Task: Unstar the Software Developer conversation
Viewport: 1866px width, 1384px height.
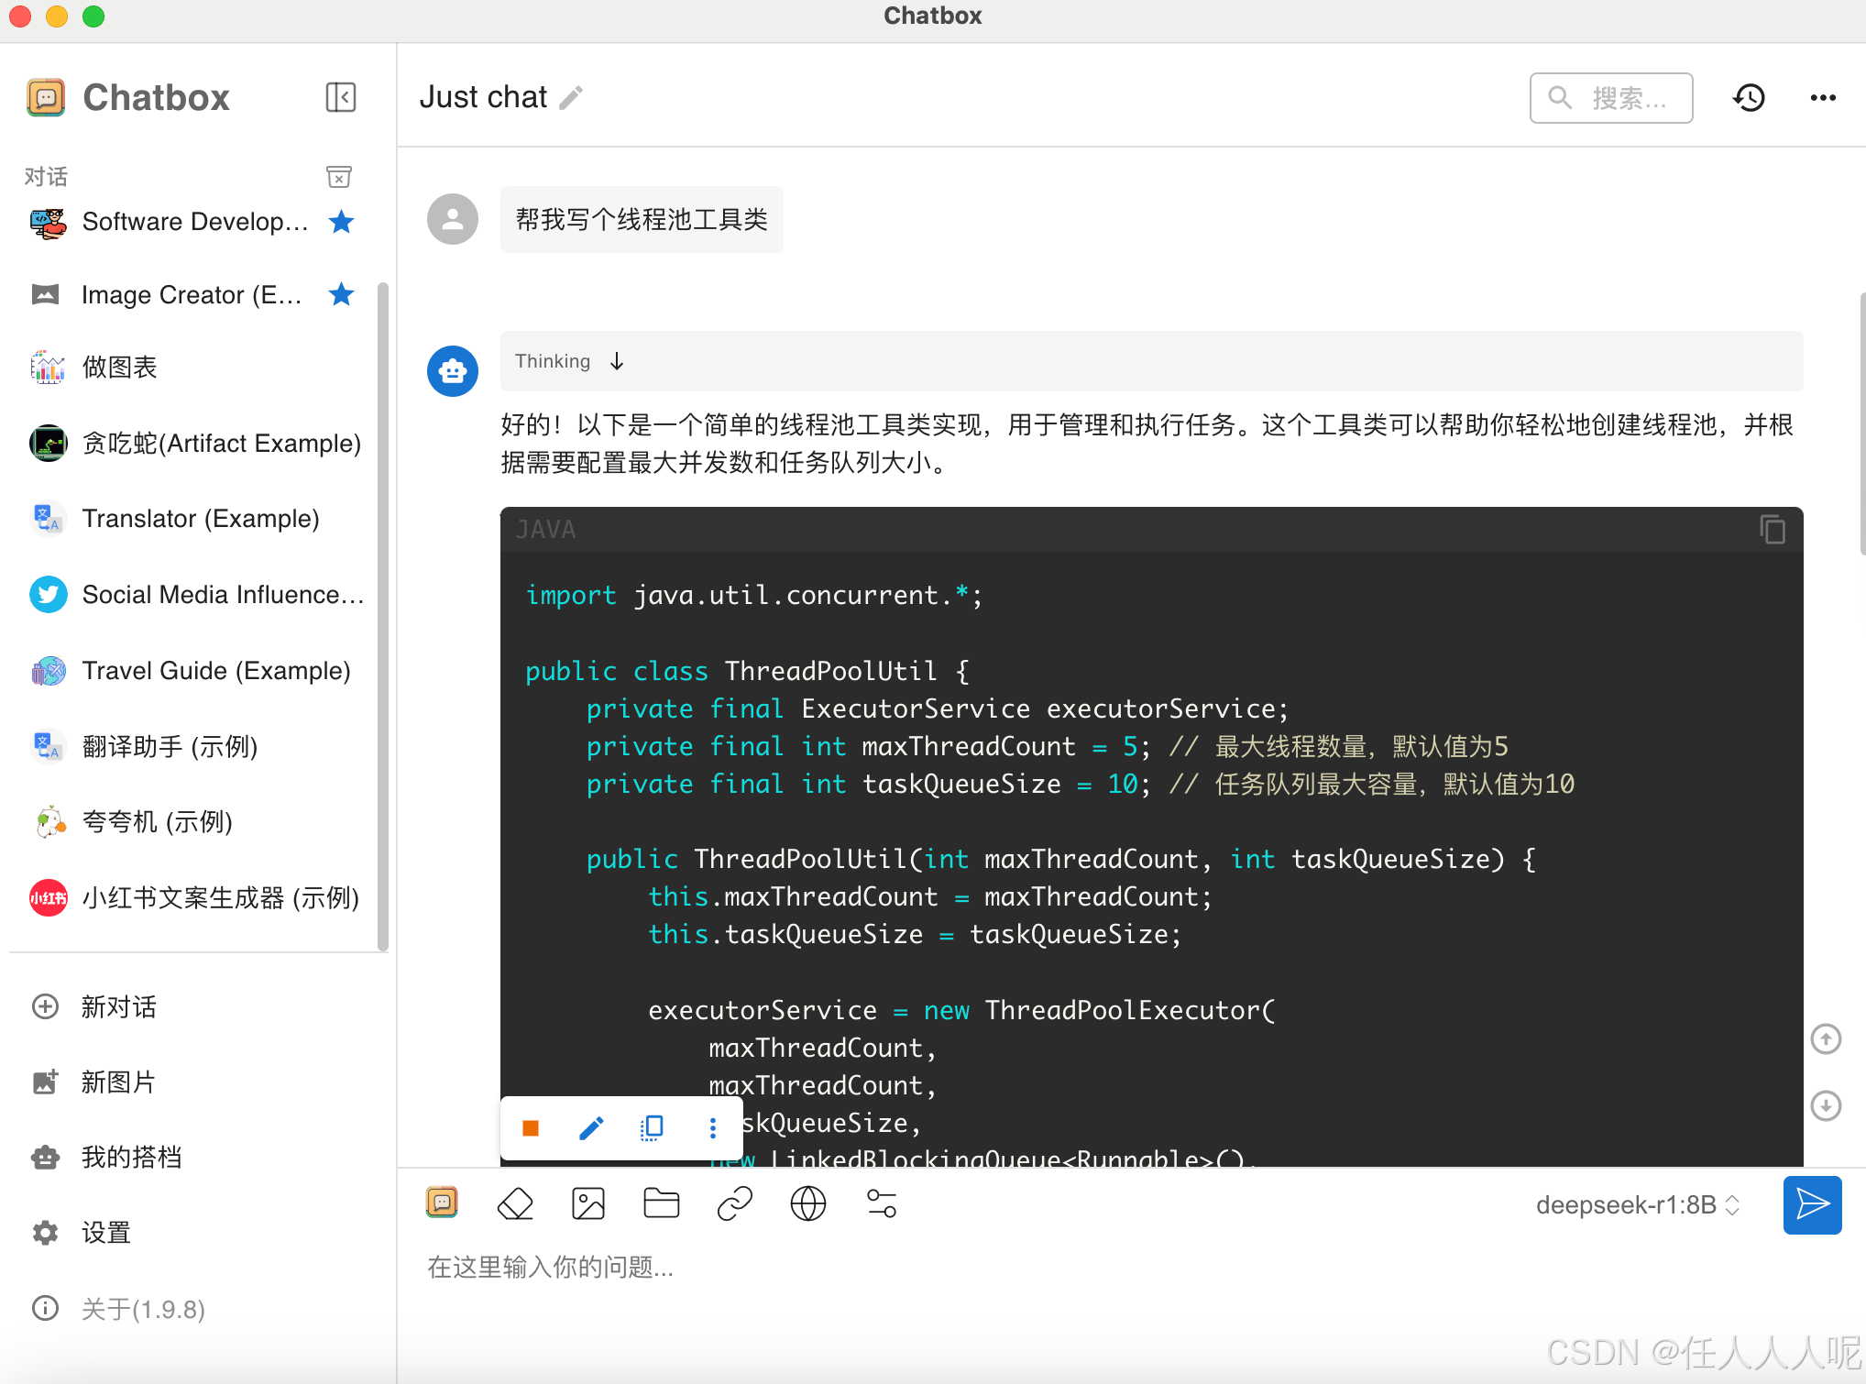Action: 341,221
